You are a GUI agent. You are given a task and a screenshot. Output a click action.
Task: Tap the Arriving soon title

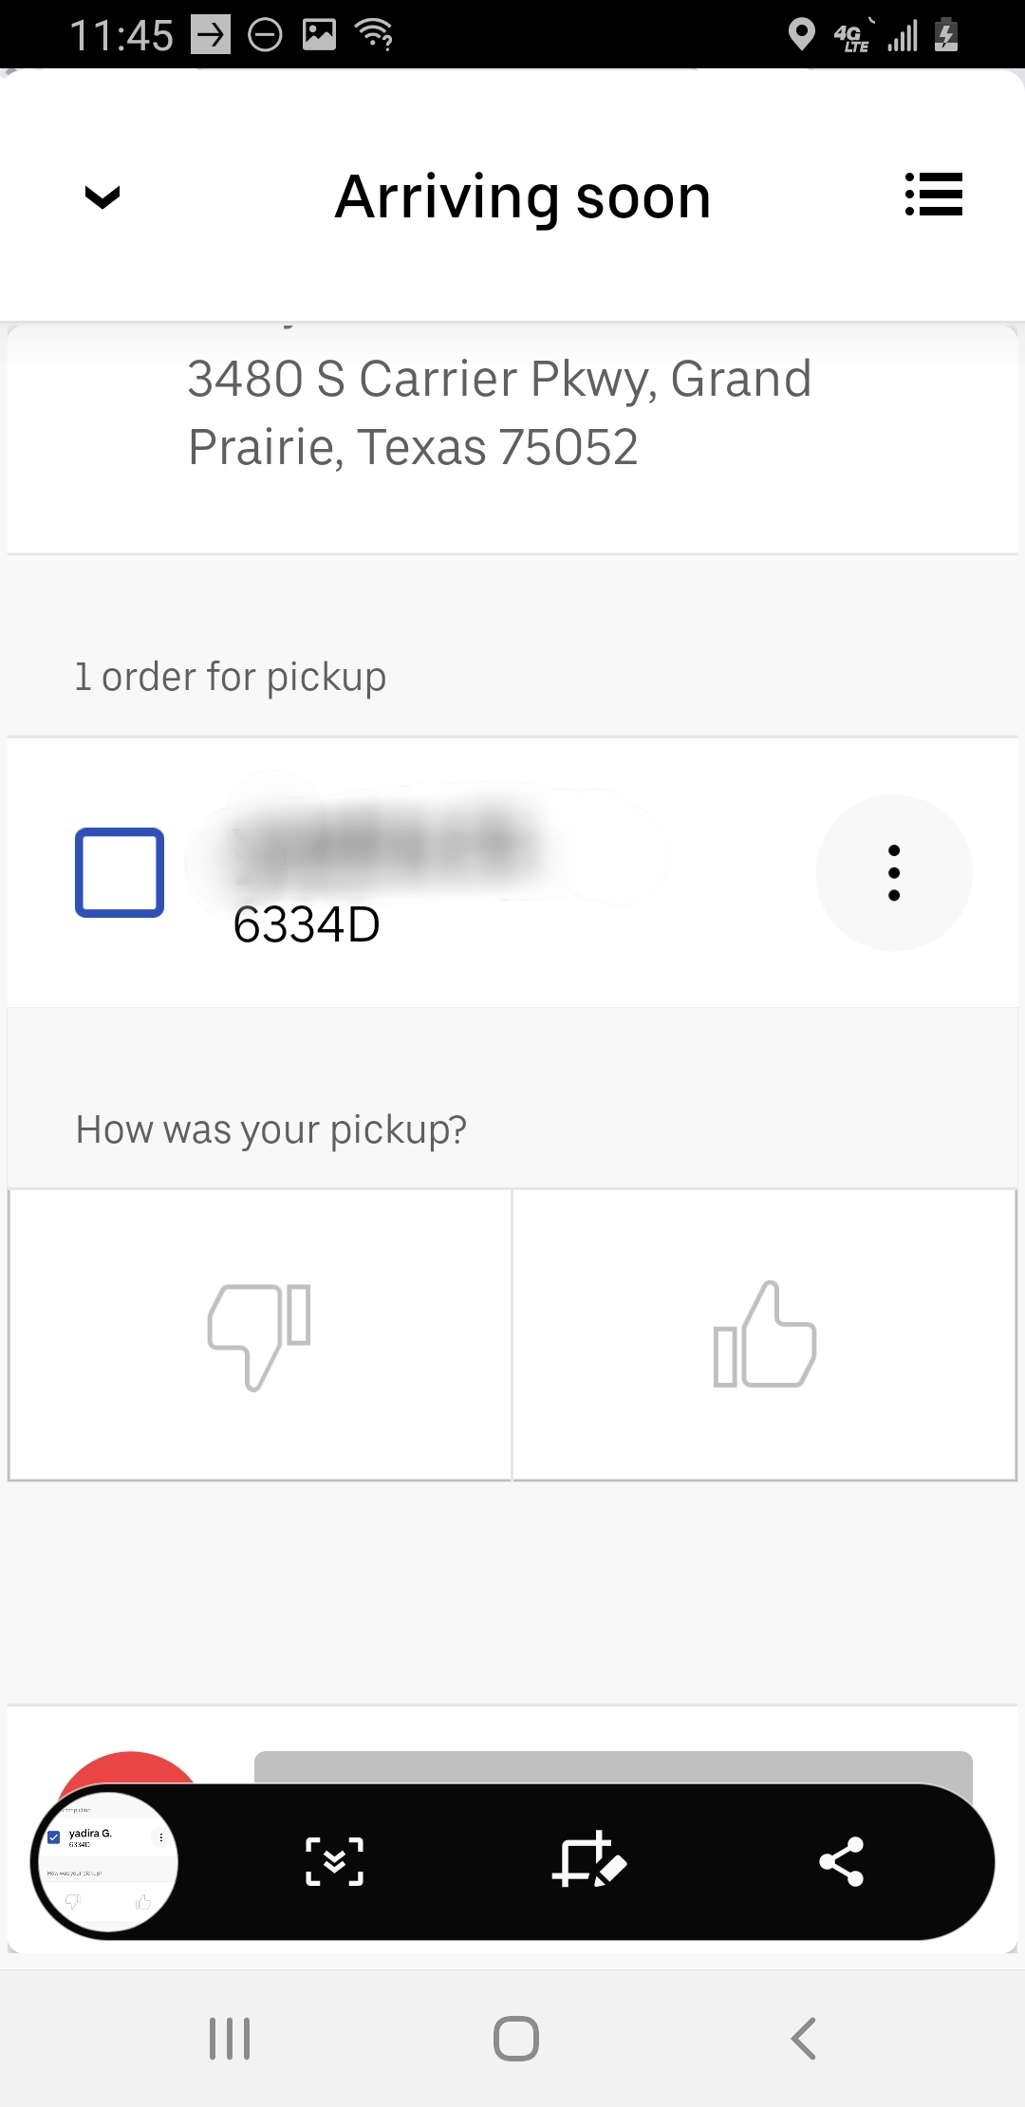(x=523, y=197)
